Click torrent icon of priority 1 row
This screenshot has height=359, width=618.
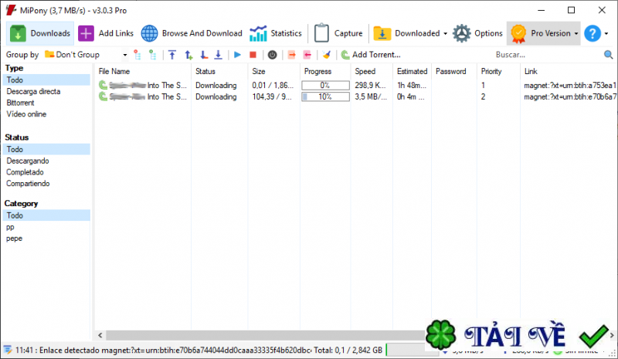coord(104,85)
